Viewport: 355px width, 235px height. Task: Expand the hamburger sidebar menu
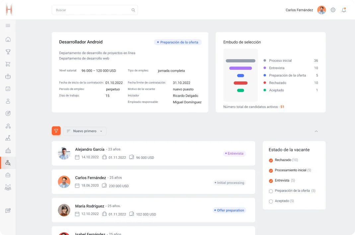tap(8, 26)
